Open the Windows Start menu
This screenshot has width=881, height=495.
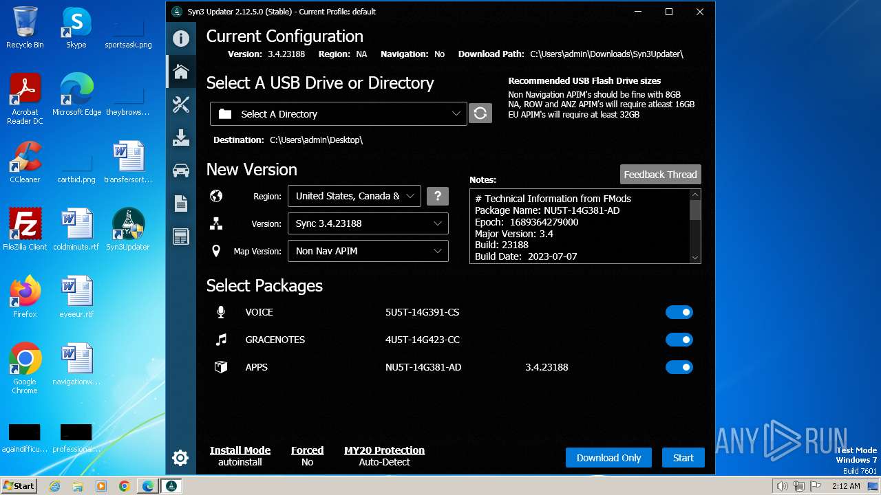pyautogui.click(x=19, y=485)
